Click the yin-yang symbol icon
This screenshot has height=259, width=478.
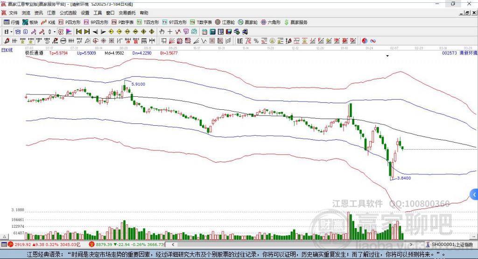365,41
